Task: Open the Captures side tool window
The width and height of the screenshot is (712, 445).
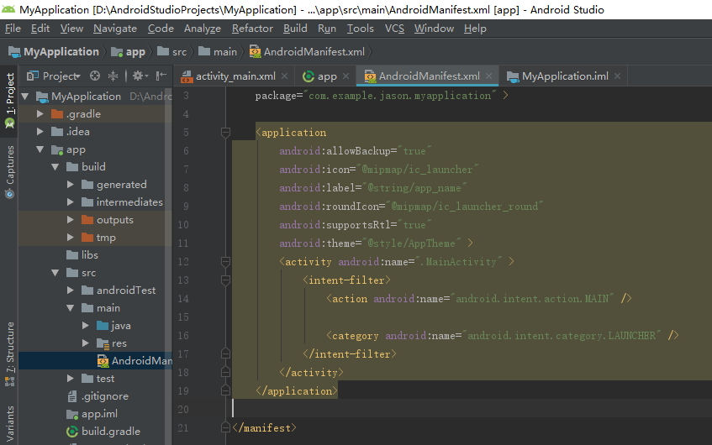Action: click(x=9, y=172)
